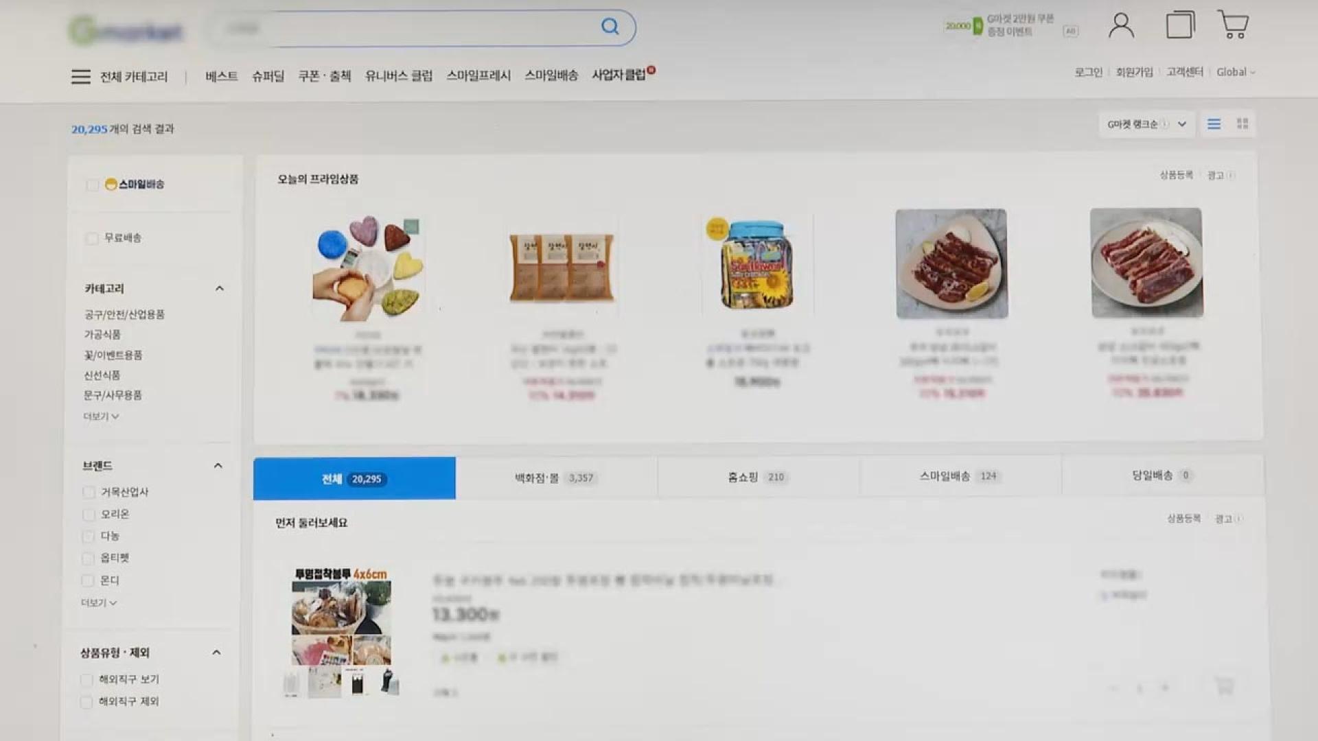The image size is (1318, 741).
Task: Collapse the 카테고리 filter section
Action: [x=220, y=289]
